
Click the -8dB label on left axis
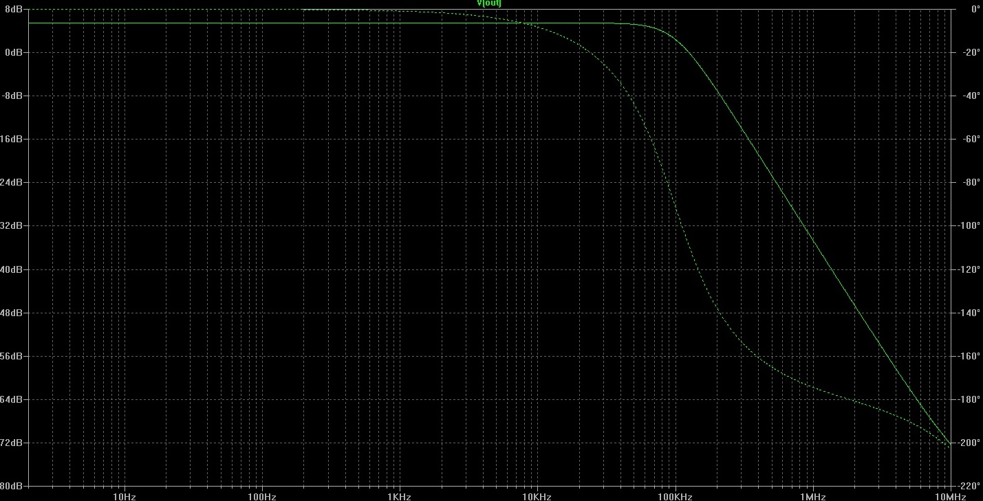12,96
